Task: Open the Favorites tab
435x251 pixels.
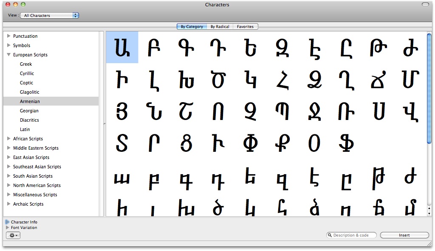Action: (245, 27)
